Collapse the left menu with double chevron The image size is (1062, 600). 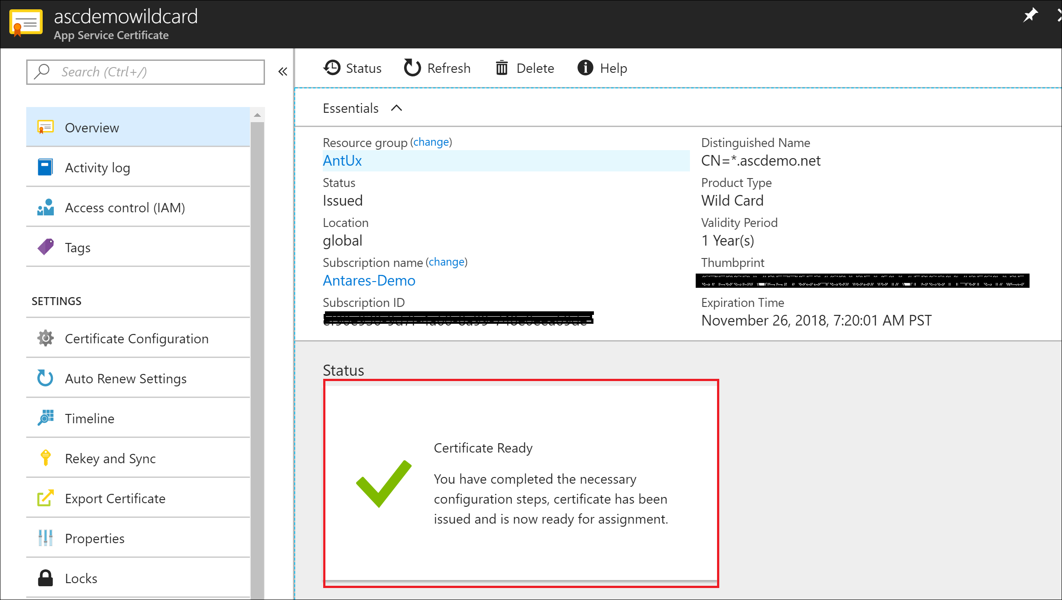tap(283, 72)
